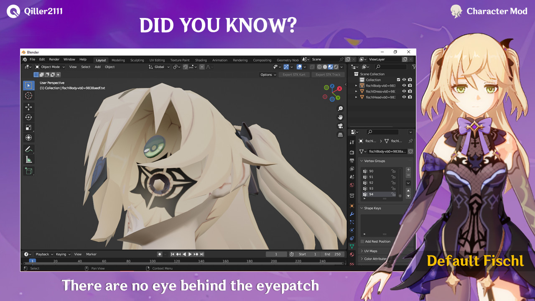Open the Object Data green triangle tab
The image size is (535, 301).
(x=352, y=246)
